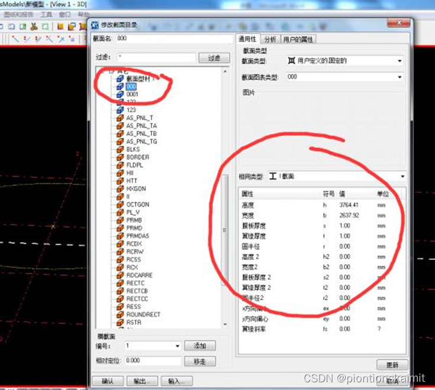This screenshot has width=435, height=390.
Task: Click the I-section icon beside 相同类型
Action: click(273, 176)
